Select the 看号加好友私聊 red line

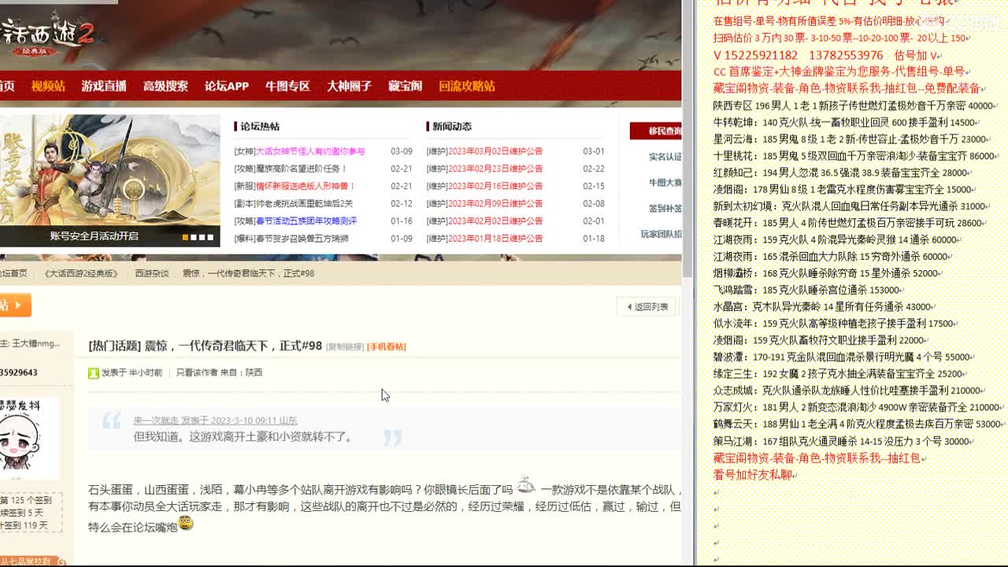coord(755,475)
